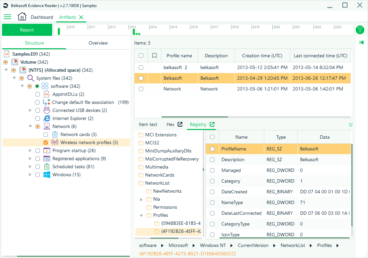Click the bookmark column header icon

click(x=154, y=55)
